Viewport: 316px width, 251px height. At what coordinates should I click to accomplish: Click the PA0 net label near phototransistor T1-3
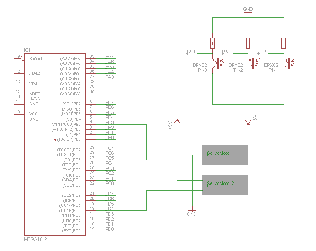click(x=191, y=52)
